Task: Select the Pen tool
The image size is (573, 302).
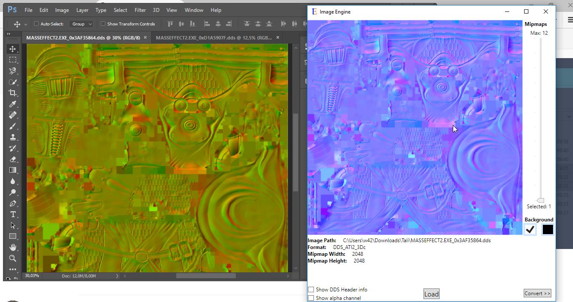Action: pos(13,203)
